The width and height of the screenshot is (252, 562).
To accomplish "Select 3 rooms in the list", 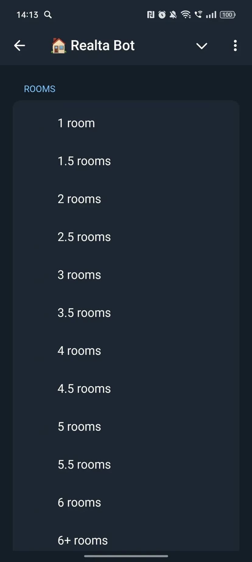I will coord(79,275).
